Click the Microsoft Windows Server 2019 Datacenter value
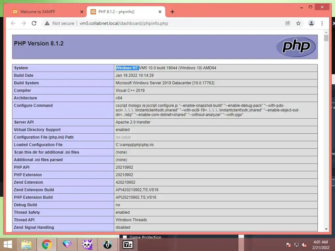335x251 pixels. click(x=165, y=83)
